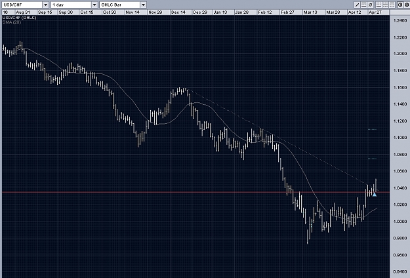Click the Jan 28 date label

(x=242, y=12)
